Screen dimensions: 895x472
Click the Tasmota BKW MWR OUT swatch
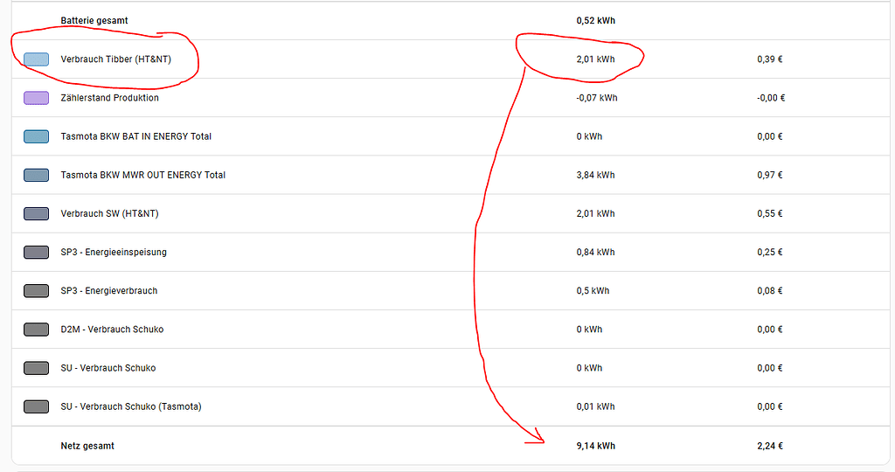36,175
